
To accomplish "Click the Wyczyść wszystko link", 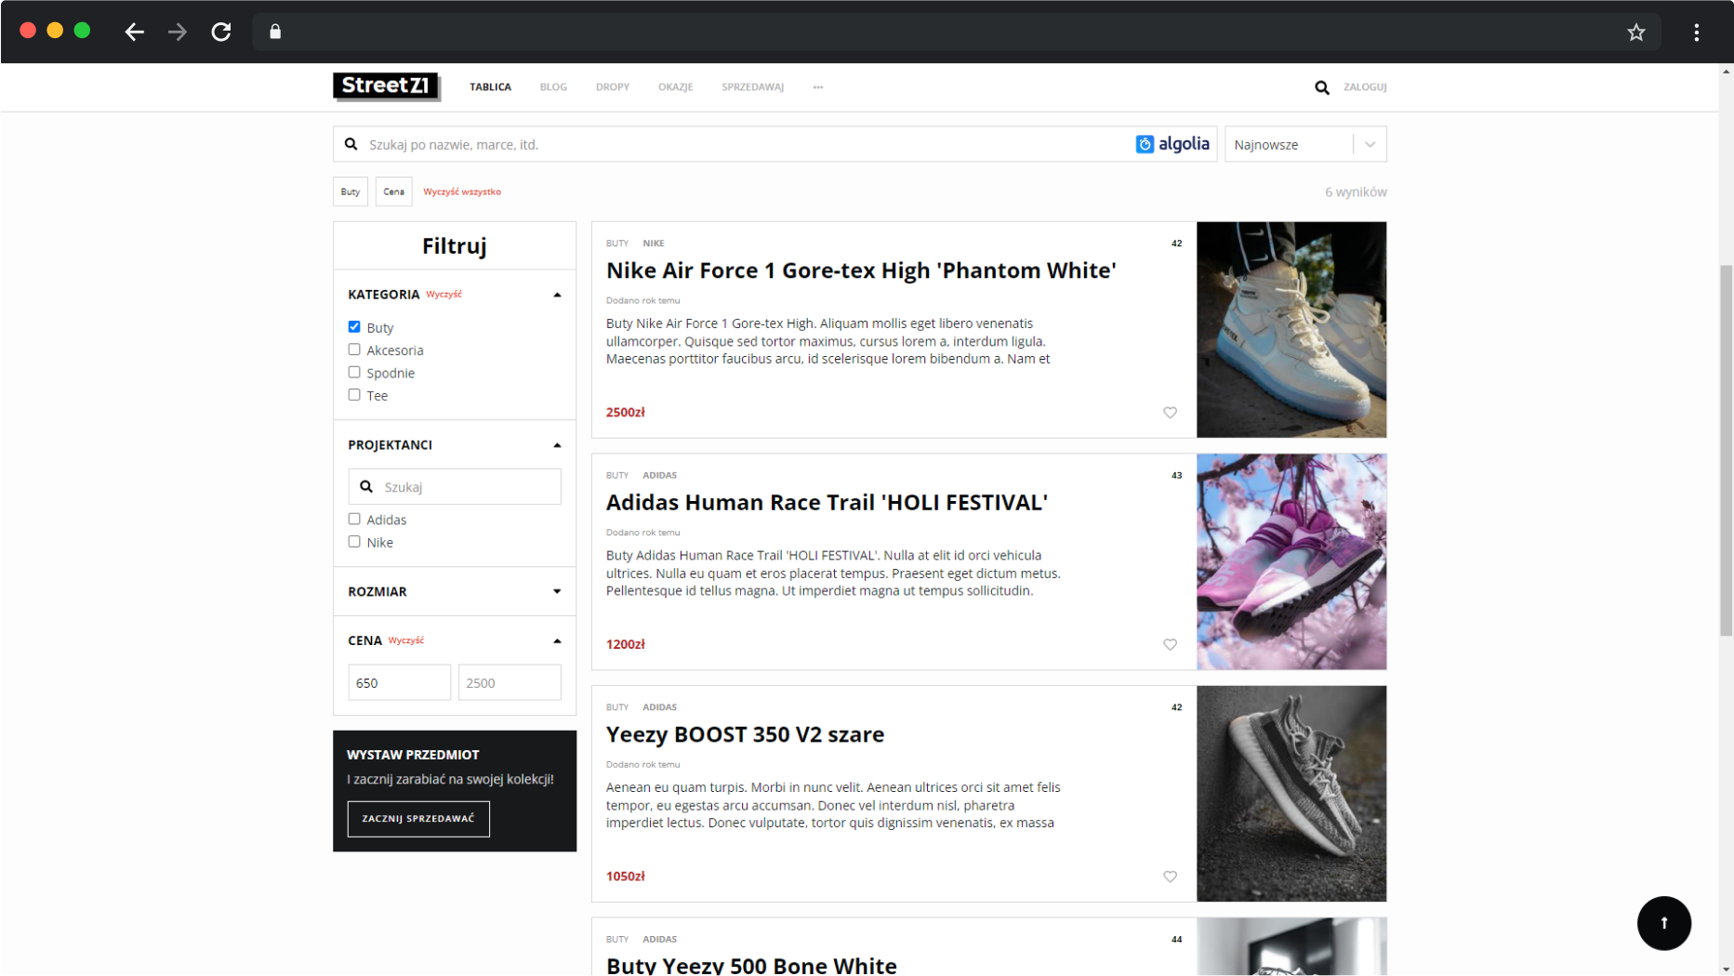I will tap(462, 192).
